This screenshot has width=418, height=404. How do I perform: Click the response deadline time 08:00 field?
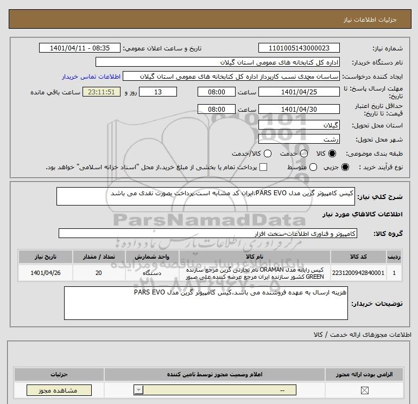217,92
